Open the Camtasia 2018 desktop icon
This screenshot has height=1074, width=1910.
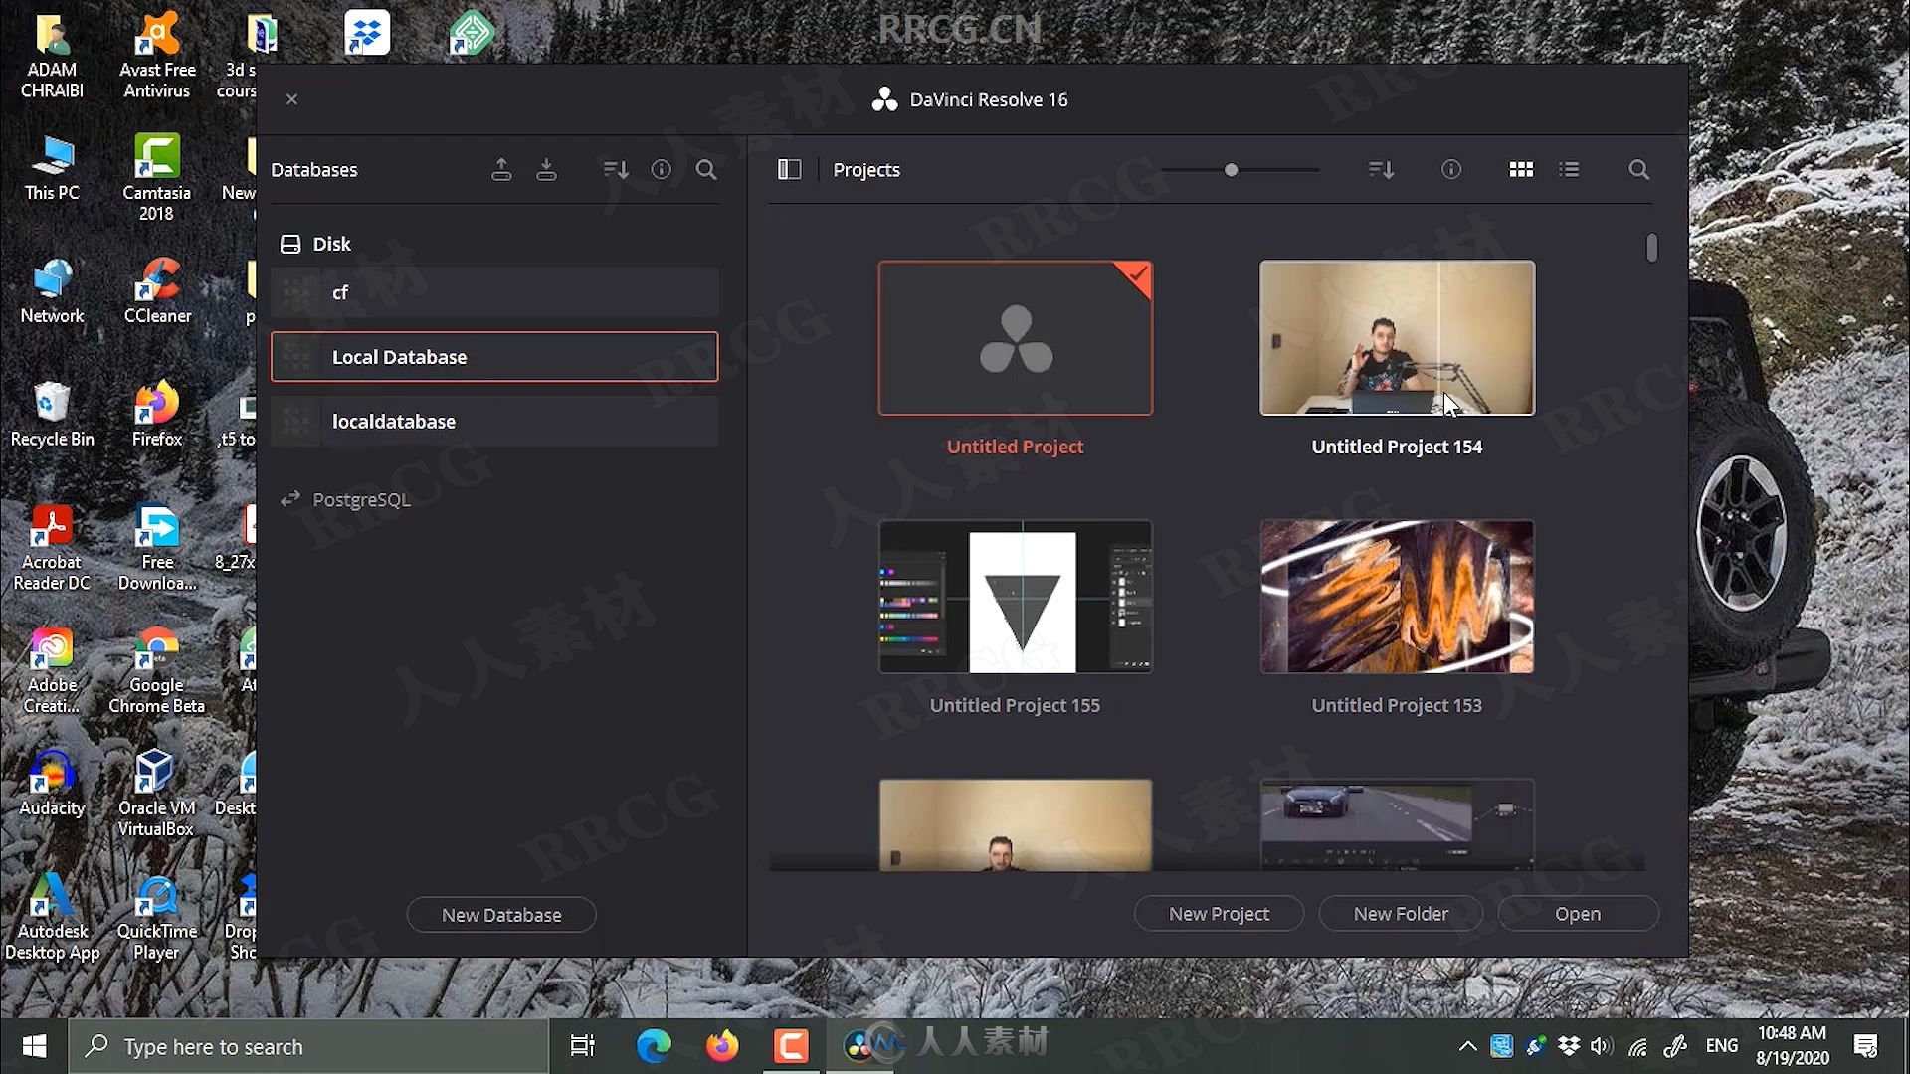tap(156, 179)
